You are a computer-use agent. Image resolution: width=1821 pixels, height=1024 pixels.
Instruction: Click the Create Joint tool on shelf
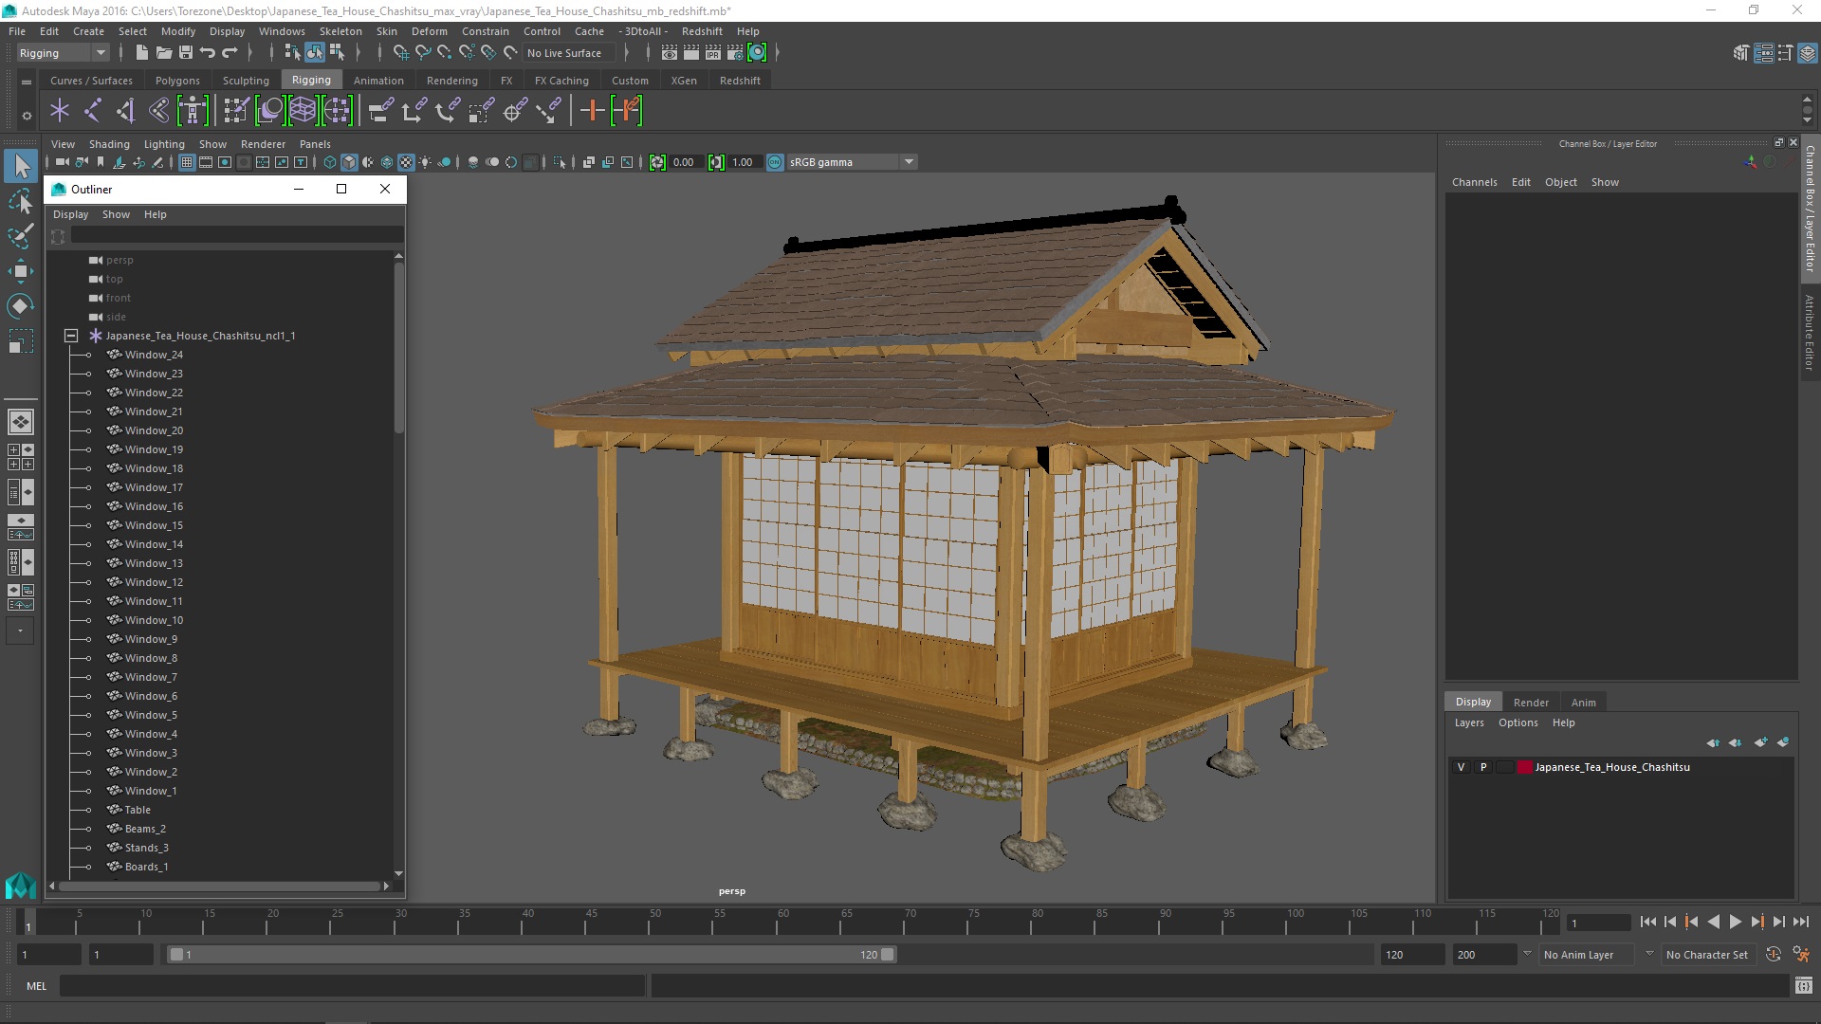click(93, 111)
